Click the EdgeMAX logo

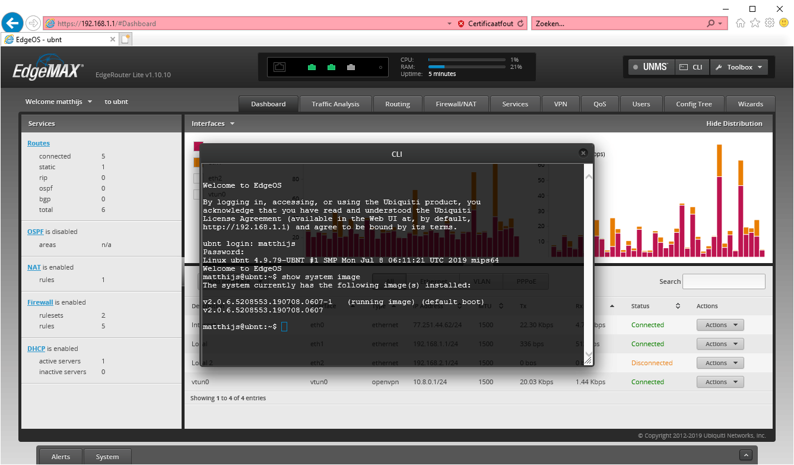(48, 68)
